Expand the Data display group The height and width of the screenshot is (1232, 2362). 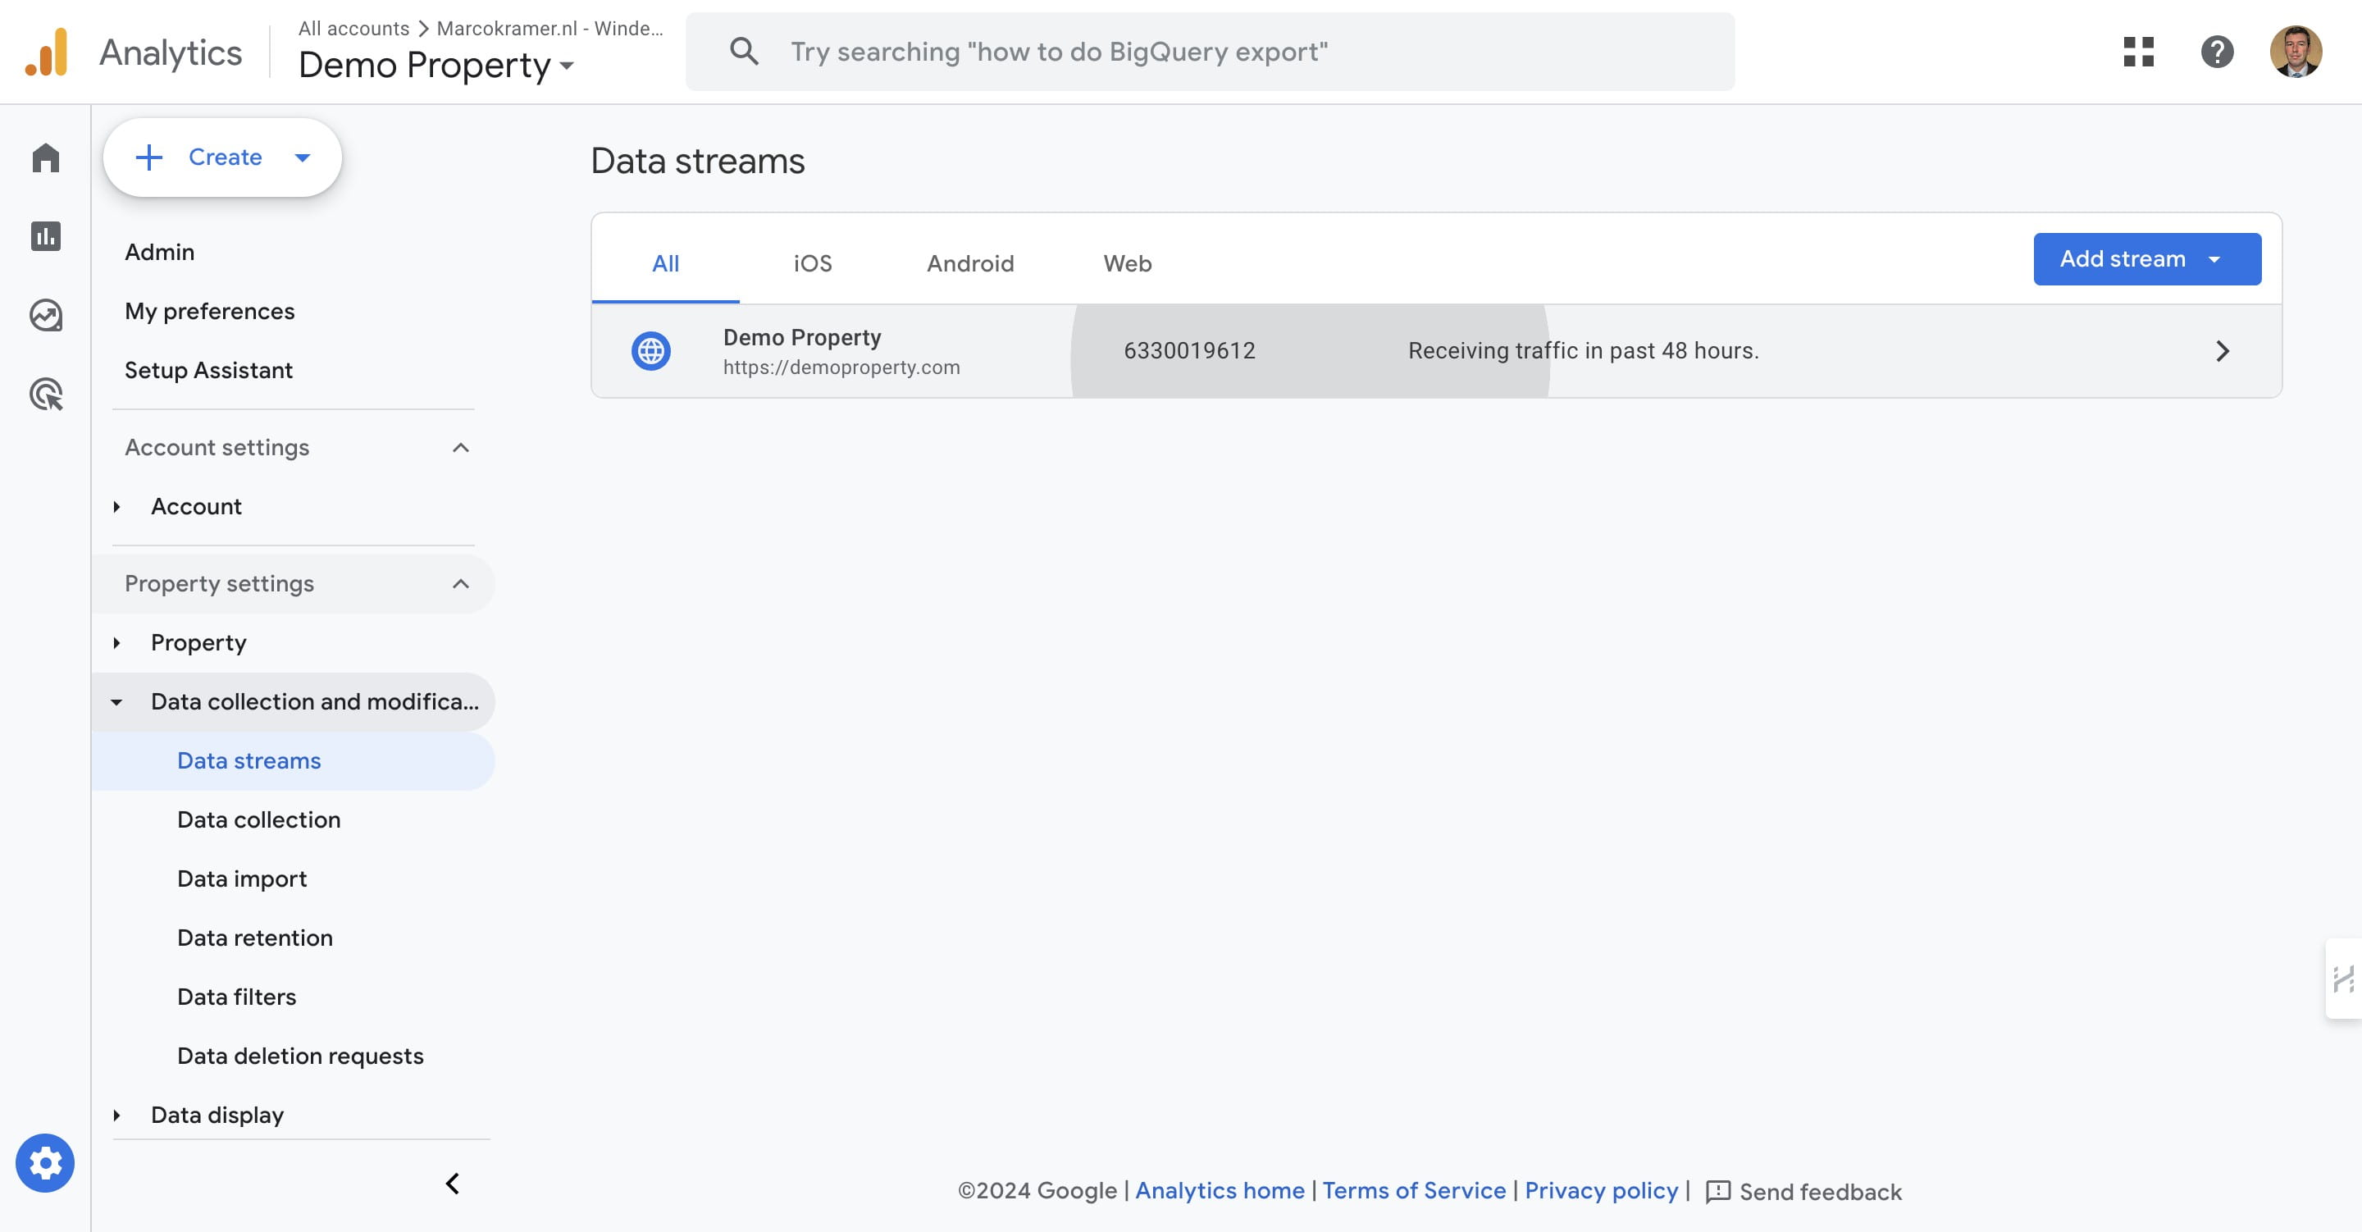[116, 1115]
